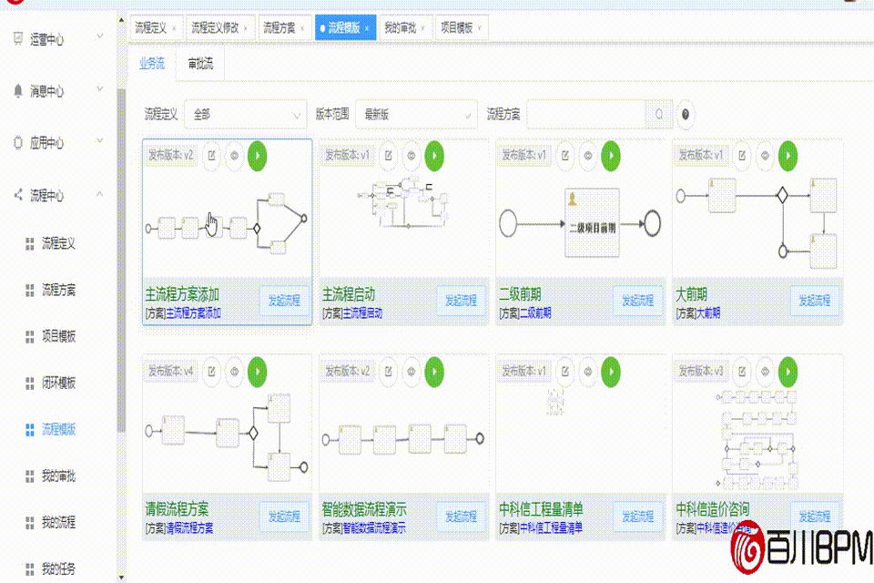Open the 版本范围 dropdown showing 最新版
The image size is (874, 583).
[416, 115]
